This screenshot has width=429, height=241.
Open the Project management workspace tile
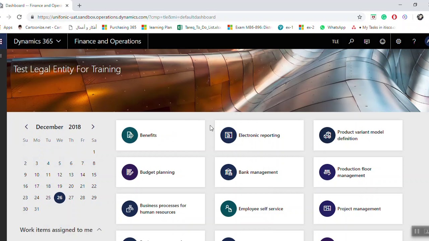click(358, 209)
